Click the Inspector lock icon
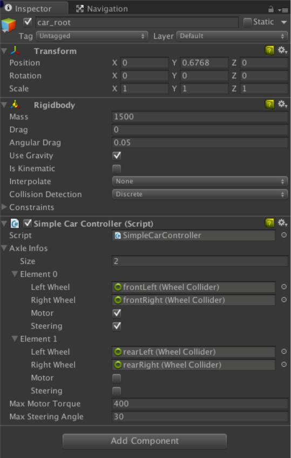Screen dimensions: 291x458 click(x=271, y=9)
